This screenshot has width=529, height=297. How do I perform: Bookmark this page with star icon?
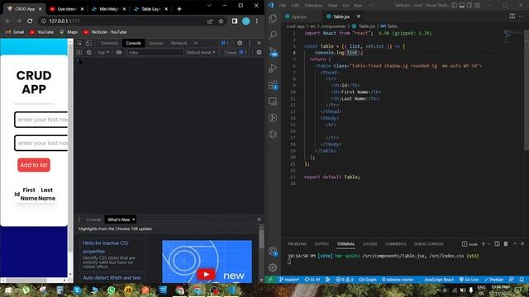coord(221,21)
